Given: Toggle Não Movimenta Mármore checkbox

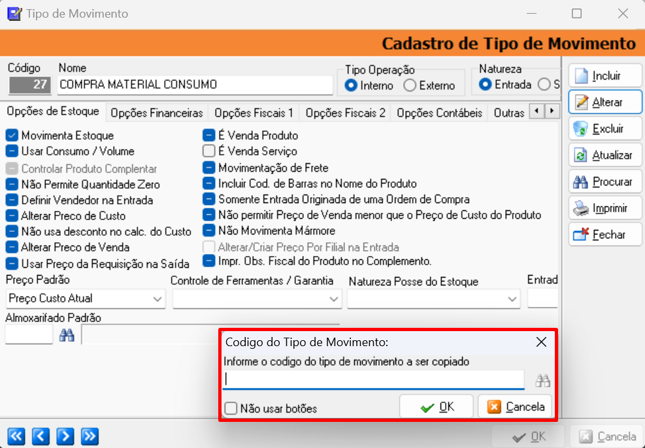Looking at the screenshot, I should [209, 231].
